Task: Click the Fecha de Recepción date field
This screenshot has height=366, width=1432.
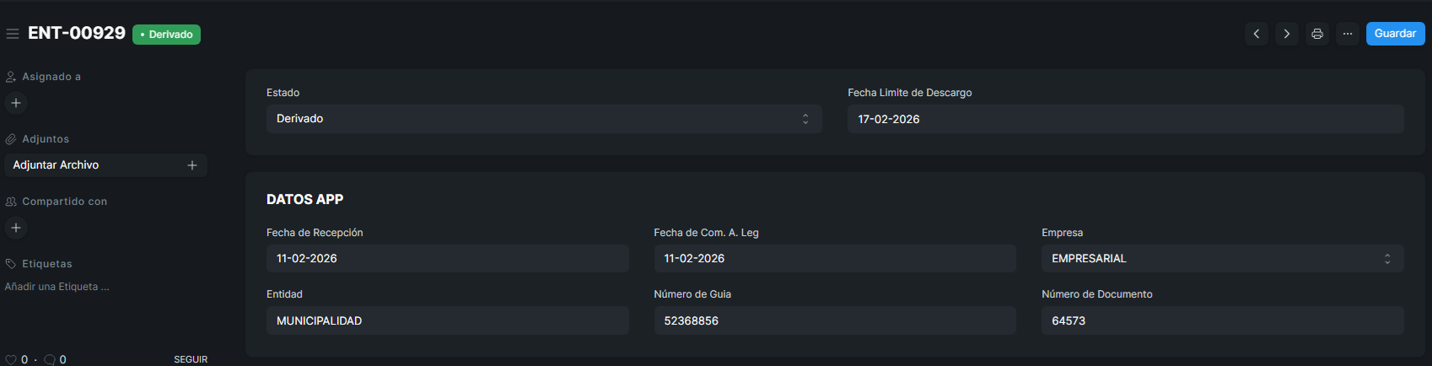Action: point(447,259)
